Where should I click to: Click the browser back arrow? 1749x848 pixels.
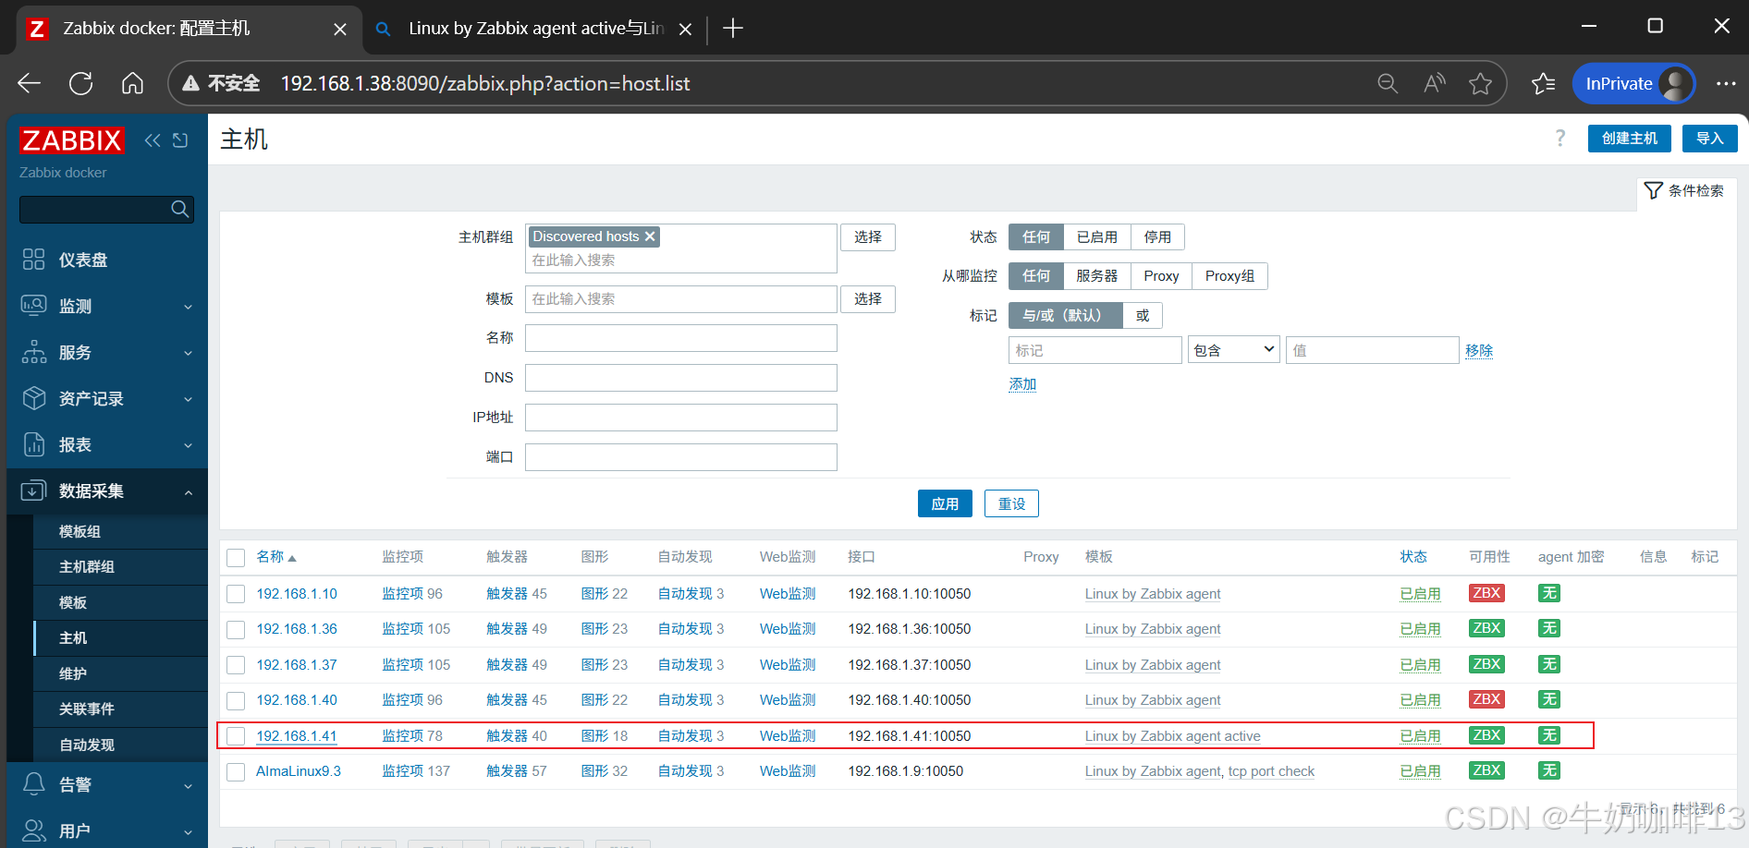click(30, 84)
